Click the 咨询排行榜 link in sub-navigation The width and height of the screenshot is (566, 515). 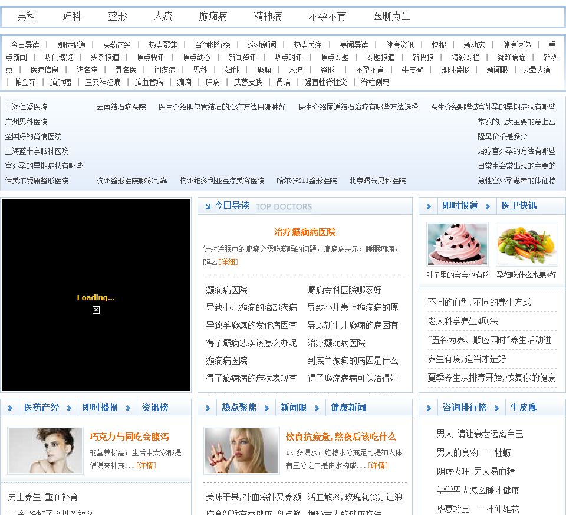212,45
